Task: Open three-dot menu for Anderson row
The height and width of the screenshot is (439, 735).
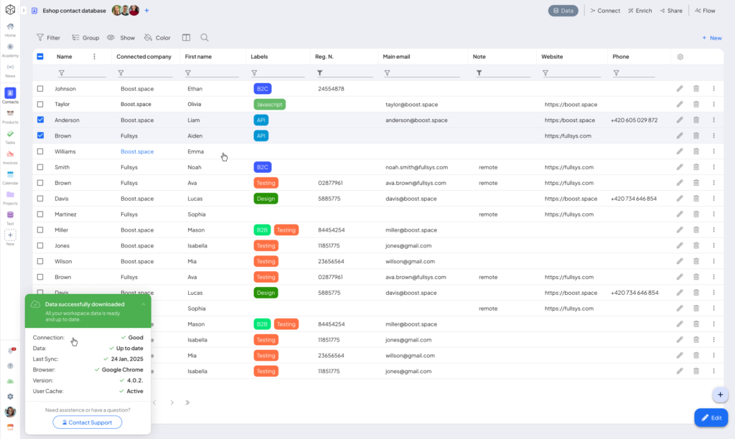Action: click(713, 120)
